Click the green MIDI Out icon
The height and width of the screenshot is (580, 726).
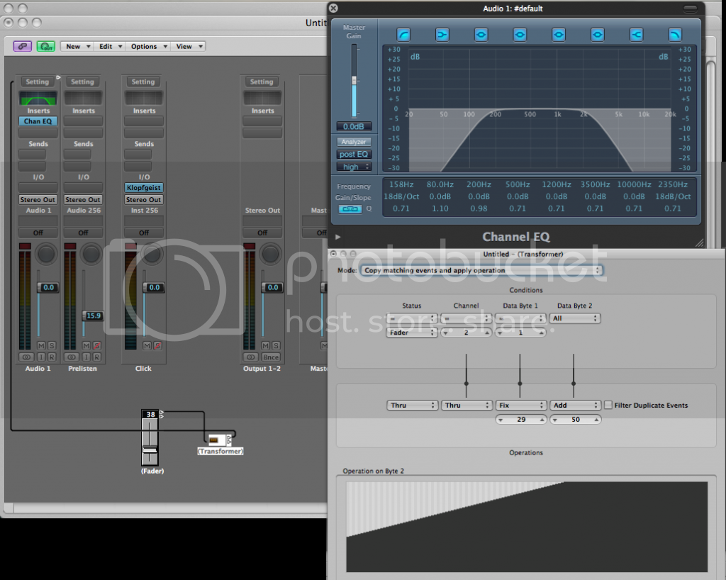[x=45, y=46]
